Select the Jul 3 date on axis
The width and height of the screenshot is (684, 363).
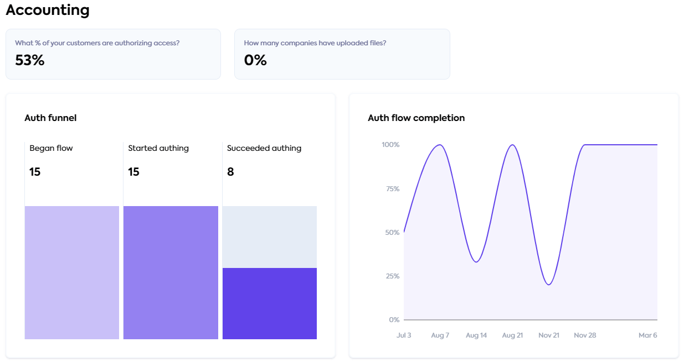[x=404, y=335]
